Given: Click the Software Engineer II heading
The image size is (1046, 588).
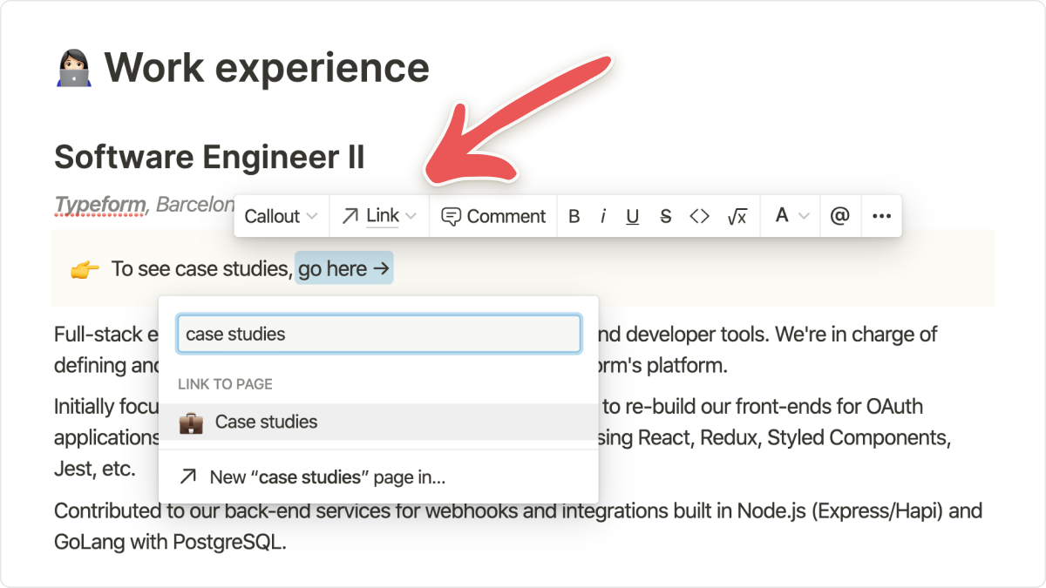Looking at the screenshot, I should (x=209, y=158).
